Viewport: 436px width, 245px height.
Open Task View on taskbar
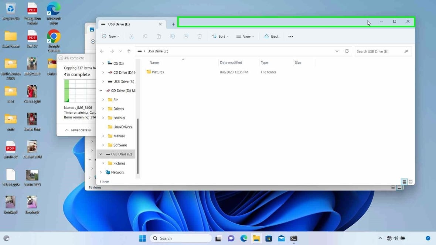coord(218,238)
